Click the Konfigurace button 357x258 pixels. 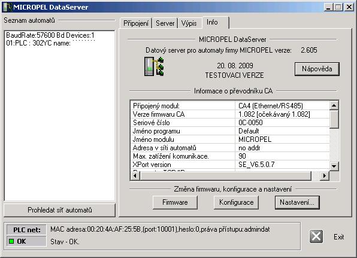click(236, 202)
